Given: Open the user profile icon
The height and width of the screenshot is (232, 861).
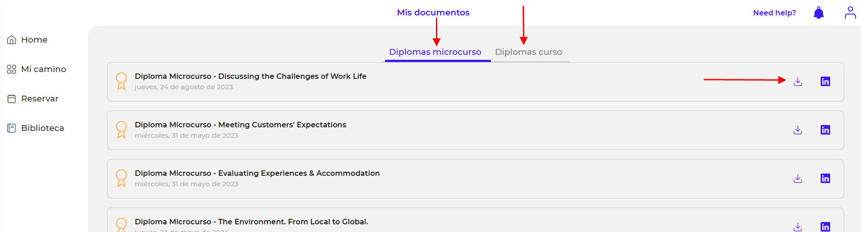Looking at the screenshot, I should tap(850, 13).
